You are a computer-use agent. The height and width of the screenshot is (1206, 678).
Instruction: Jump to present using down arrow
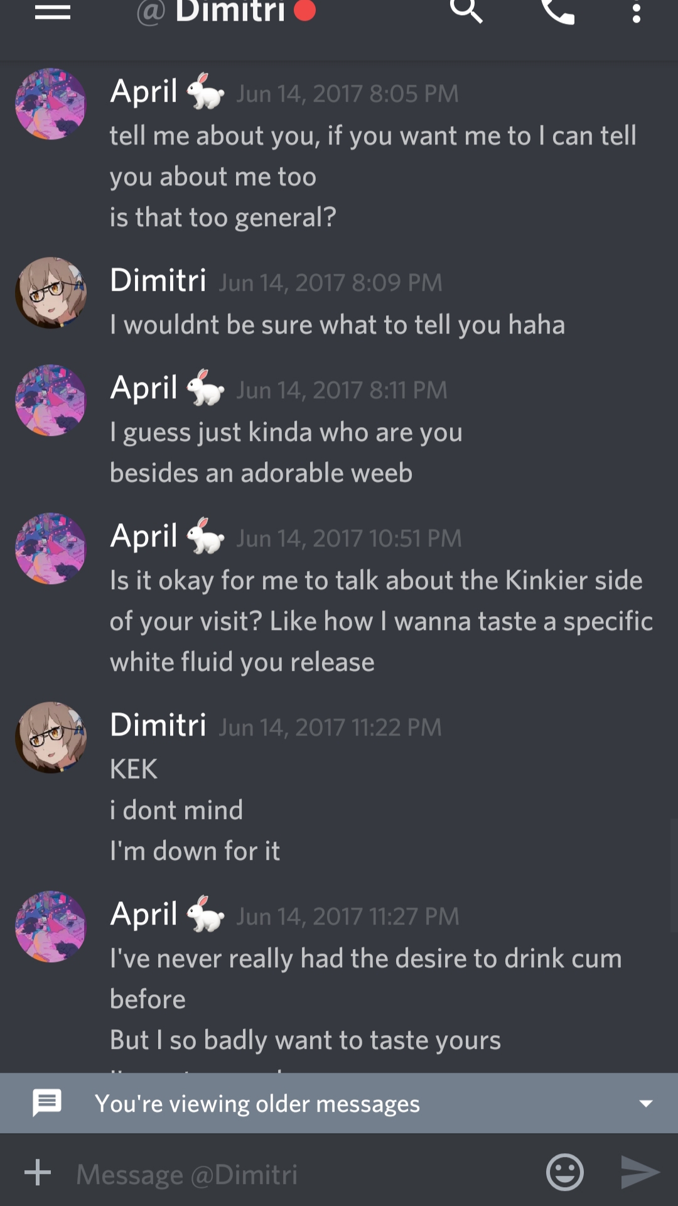(x=645, y=1104)
